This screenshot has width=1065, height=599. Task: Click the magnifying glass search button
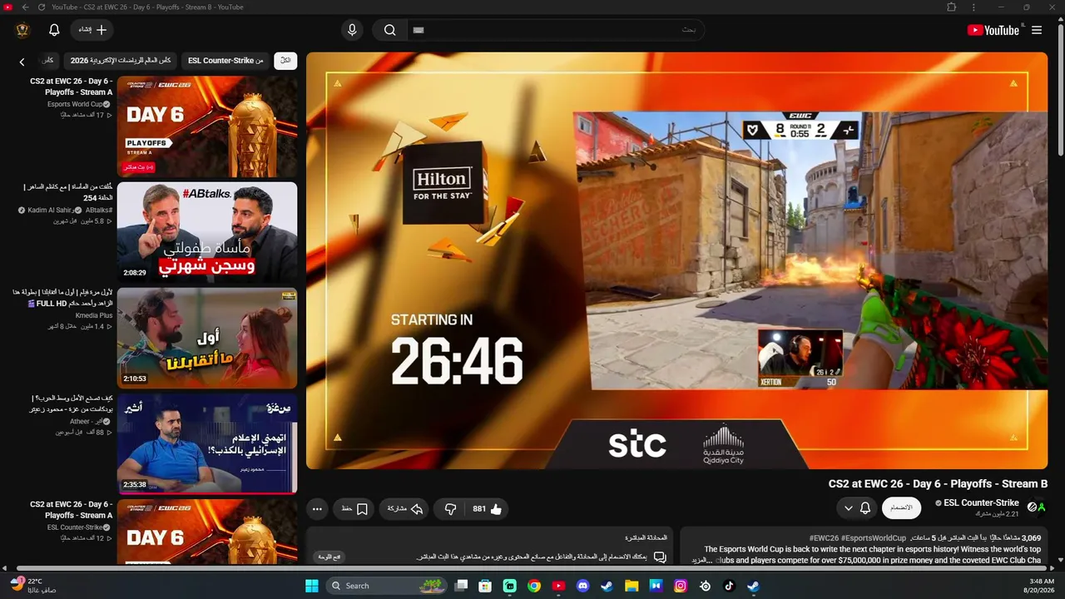pos(389,30)
